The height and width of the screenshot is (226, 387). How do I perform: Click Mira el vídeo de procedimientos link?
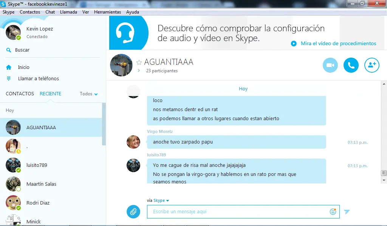[338, 44]
